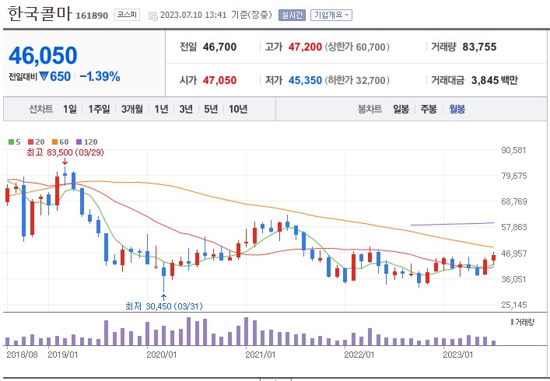Click the 2022/01 date axis label
The height and width of the screenshot is (381, 550).
click(359, 355)
